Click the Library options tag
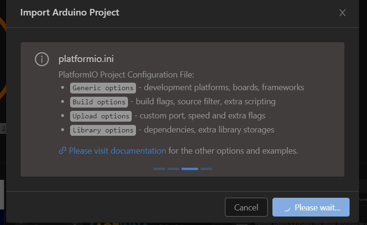The width and height of the screenshot is (367, 225). click(x=103, y=130)
